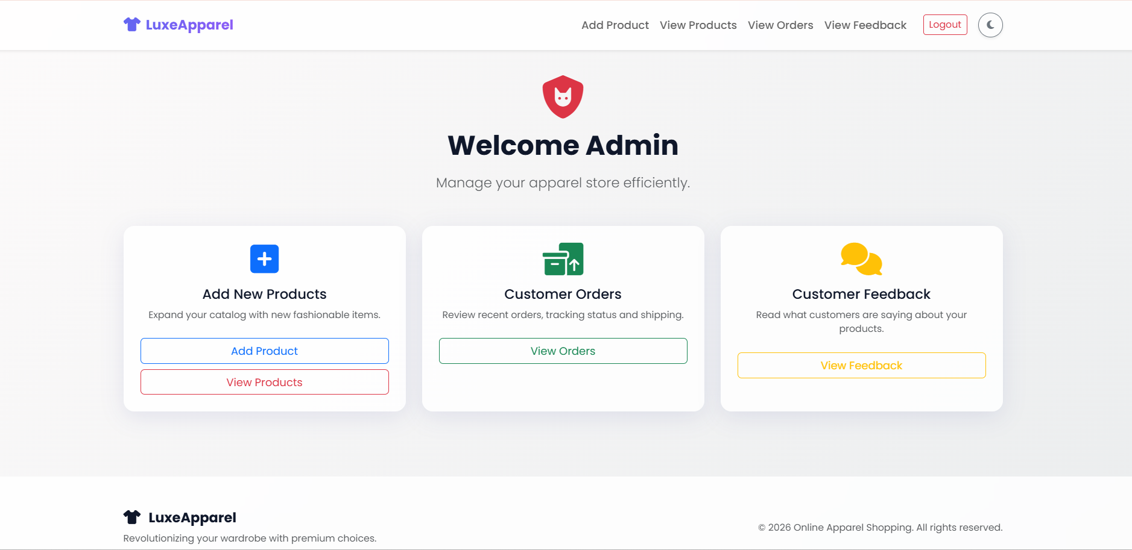The height and width of the screenshot is (550, 1132).
Task: Toggle dark mode with the moon icon
Action: pyautogui.click(x=990, y=25)
